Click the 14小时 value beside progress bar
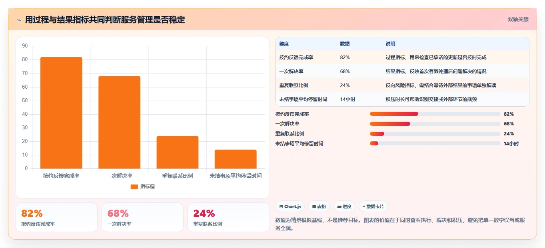Image resolution: width=545 pixels, height=248 pixels. (511, 144)
